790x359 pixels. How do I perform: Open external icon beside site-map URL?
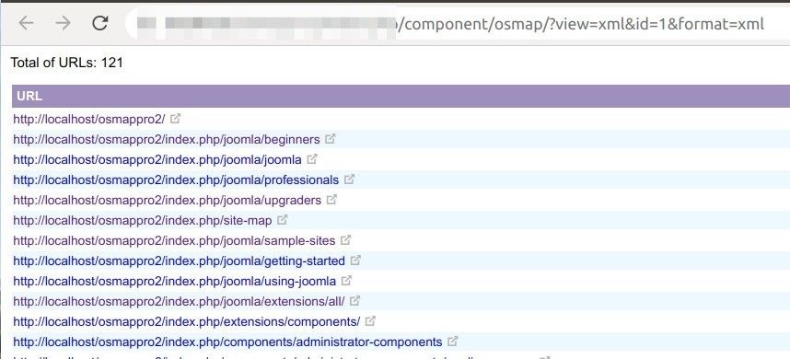coord(283,219)
